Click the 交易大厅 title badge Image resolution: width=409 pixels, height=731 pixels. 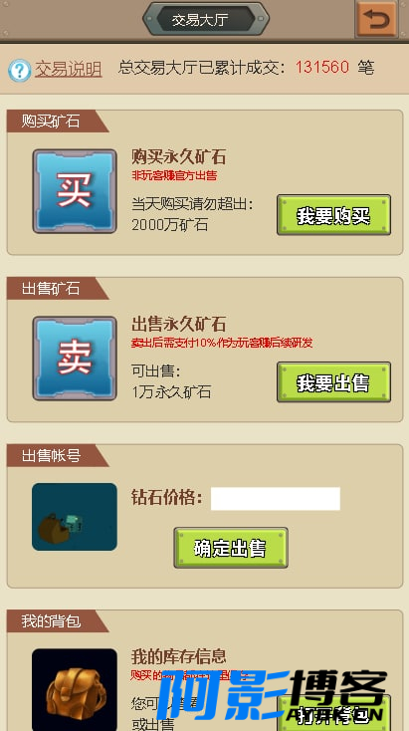(x=206, y=19)
